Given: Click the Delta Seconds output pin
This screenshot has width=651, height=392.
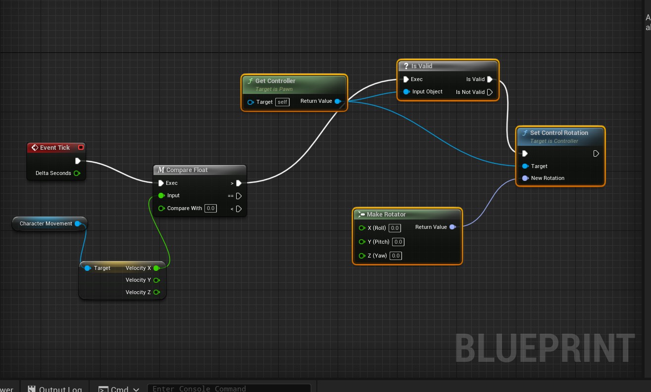Looking at the screenshot, I should [77, 173].
